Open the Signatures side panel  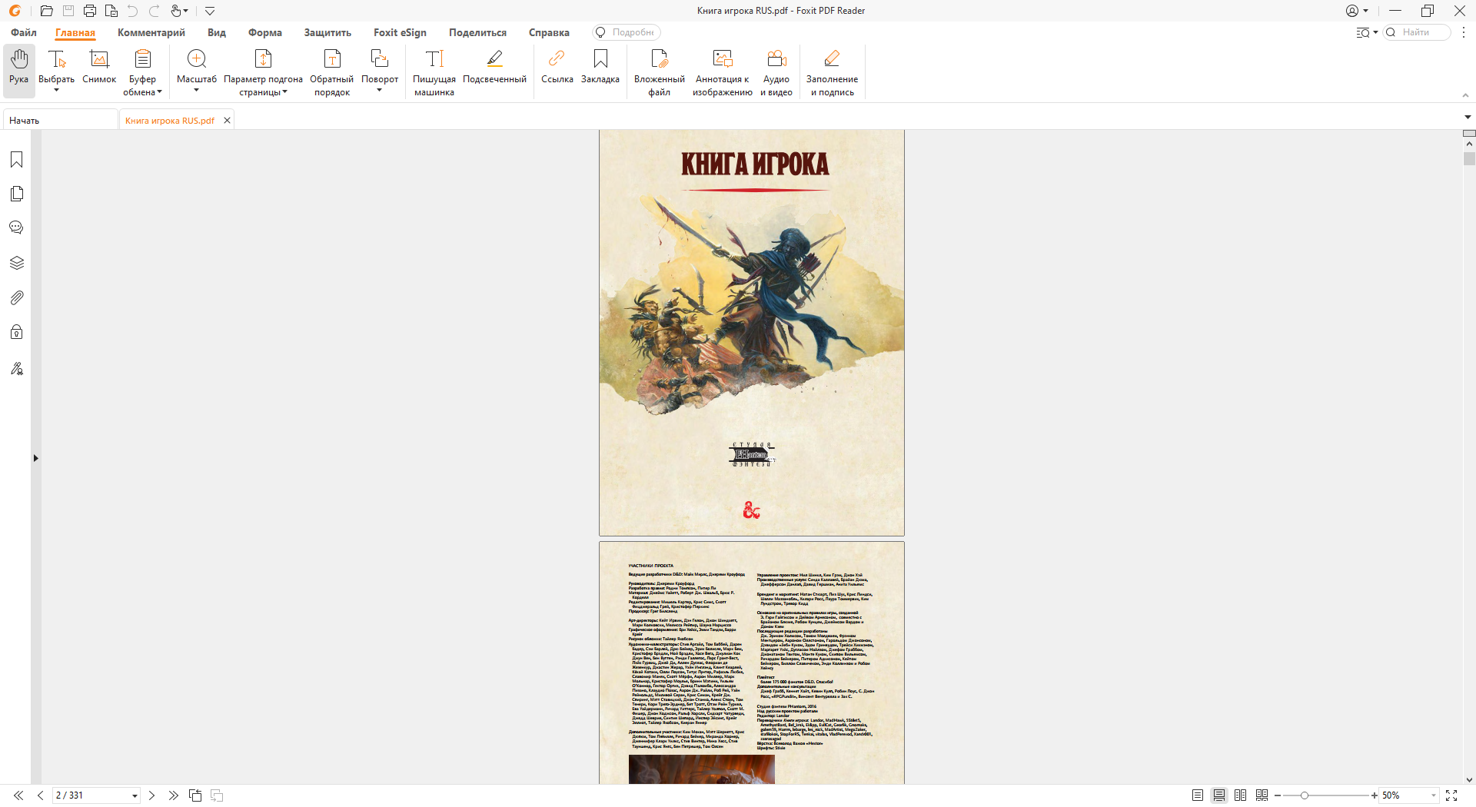(16, 368)
